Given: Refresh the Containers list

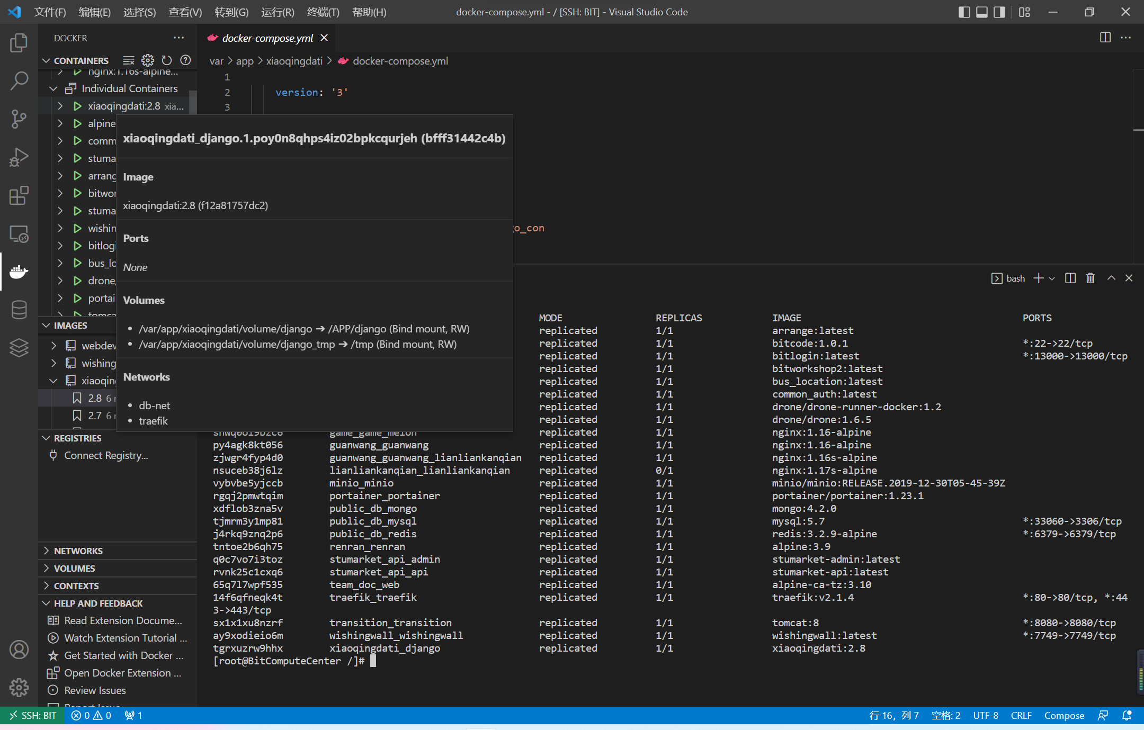Looking at the screenshot, I should [167, 60].
